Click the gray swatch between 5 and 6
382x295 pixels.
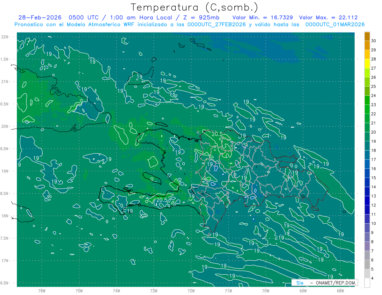pyautogui.click(x=367, y=264)
